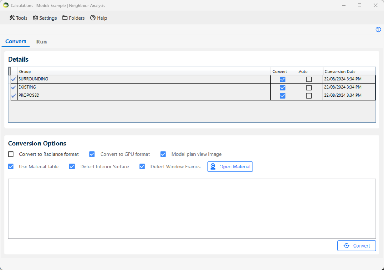The image size is (384, 270).
Task: Uncheck Convert for the SURROUNDING group
Action: tap(283, 79)
